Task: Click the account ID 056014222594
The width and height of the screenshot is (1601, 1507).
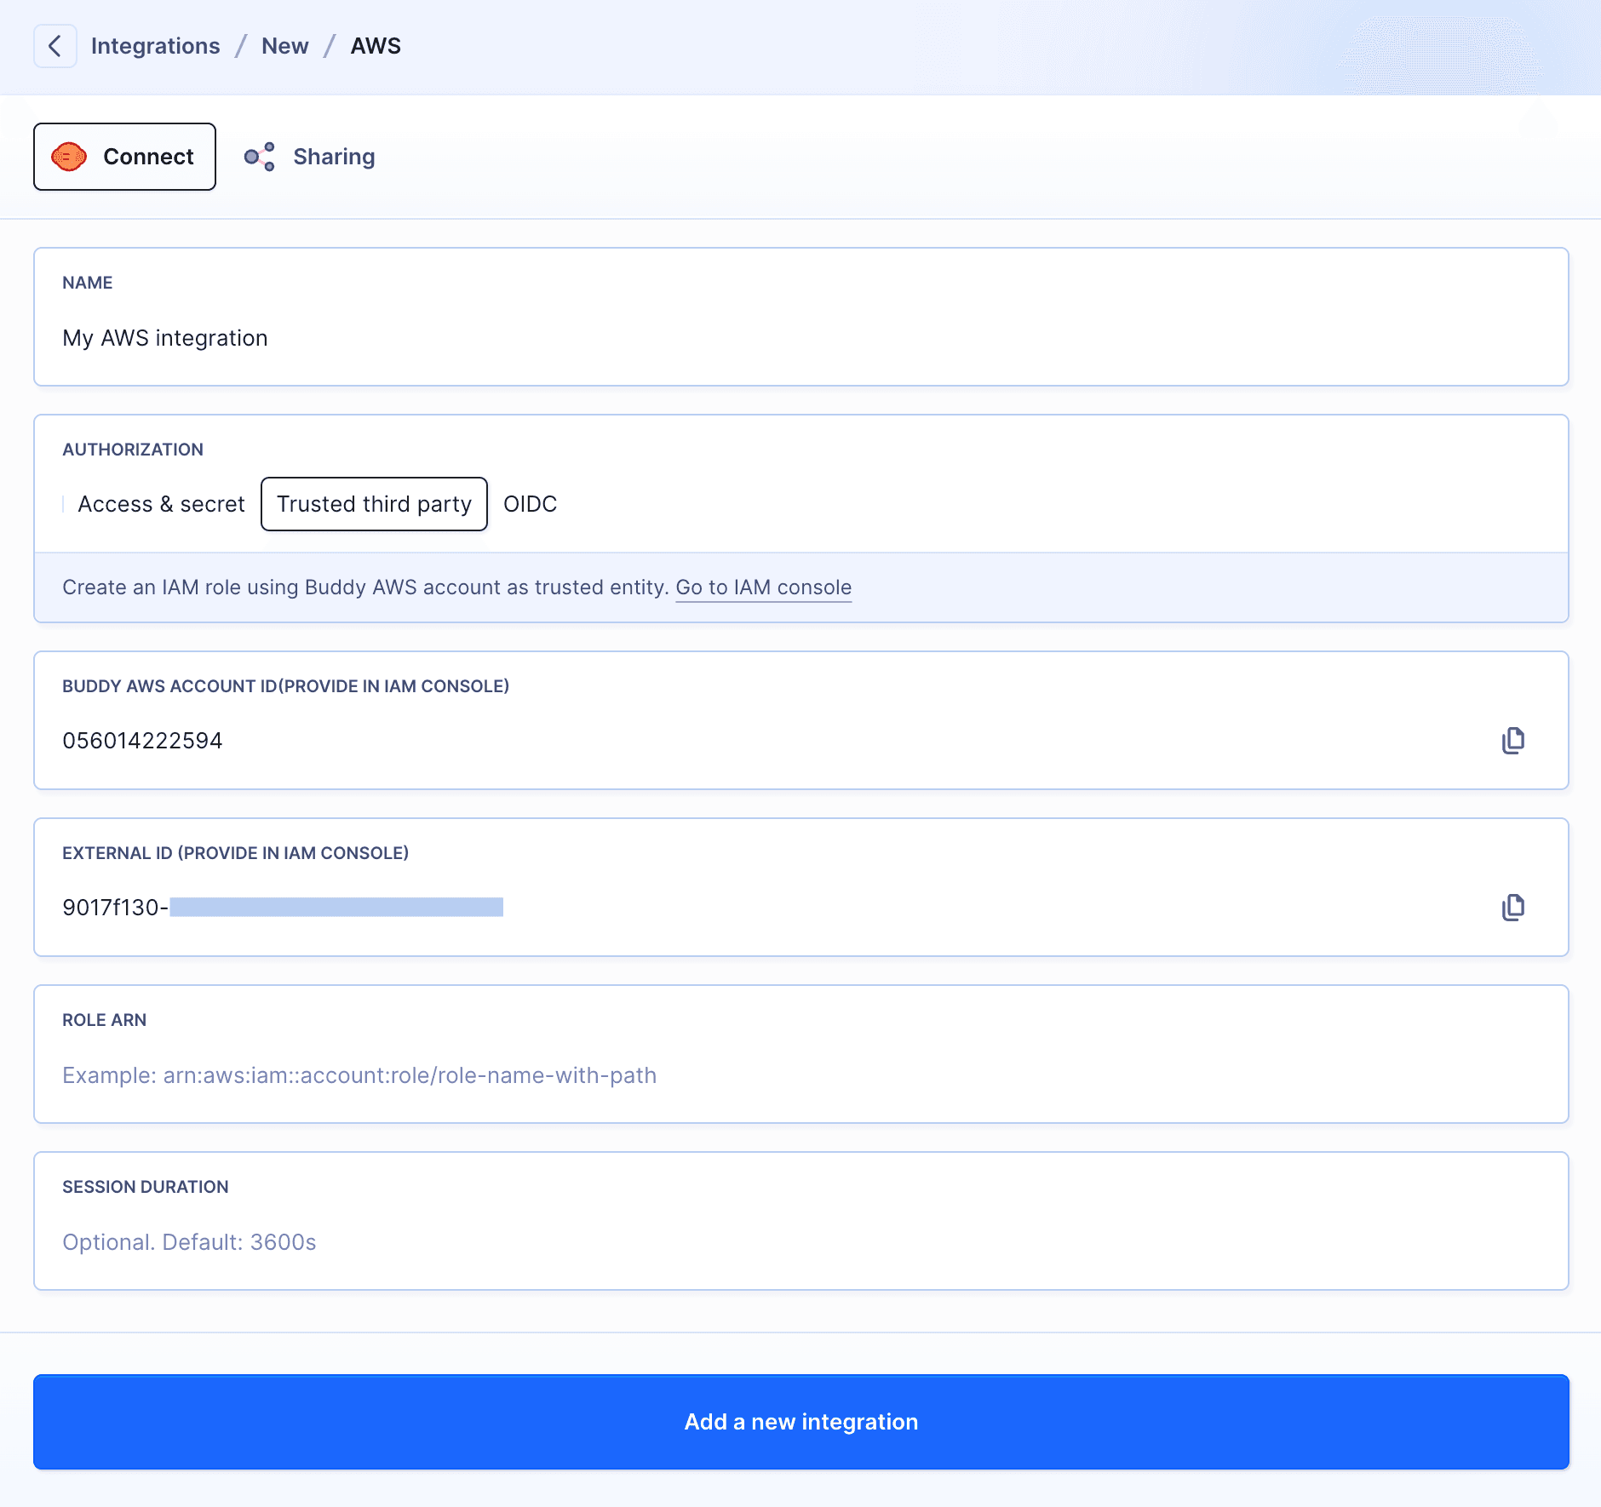Action: click(142, 741)
